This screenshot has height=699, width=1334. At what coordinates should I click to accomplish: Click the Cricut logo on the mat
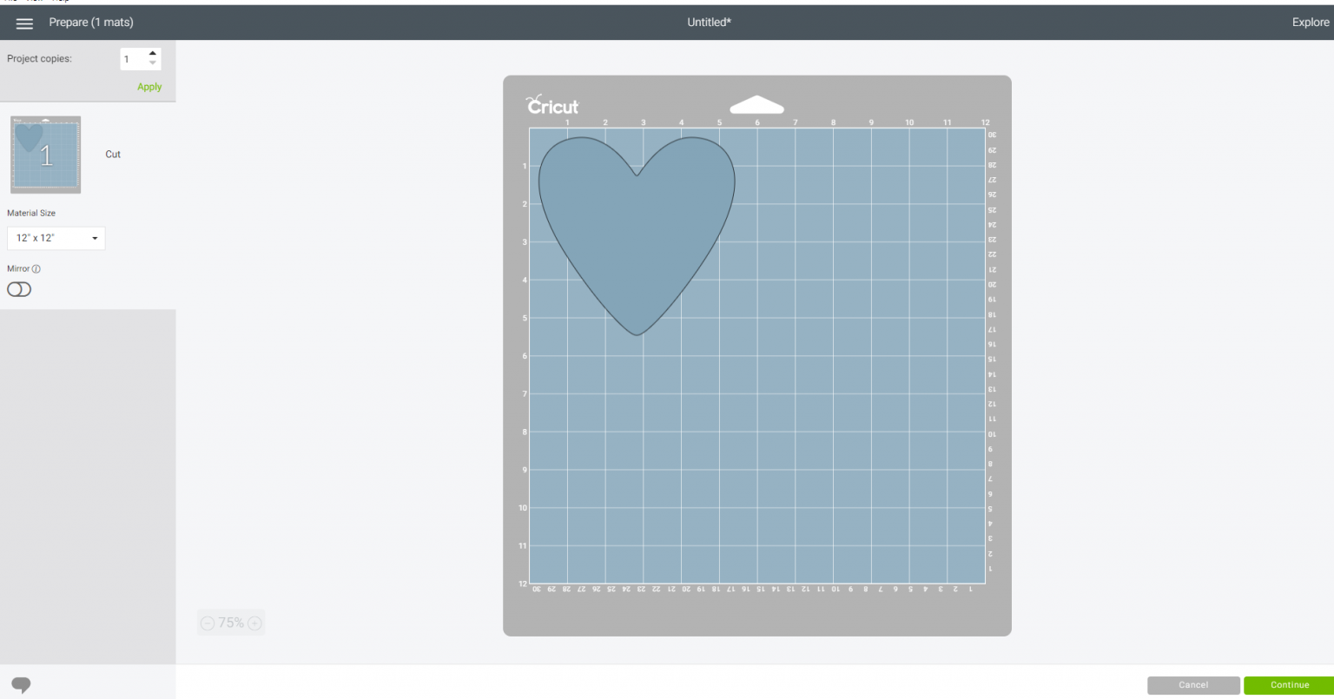552,105
